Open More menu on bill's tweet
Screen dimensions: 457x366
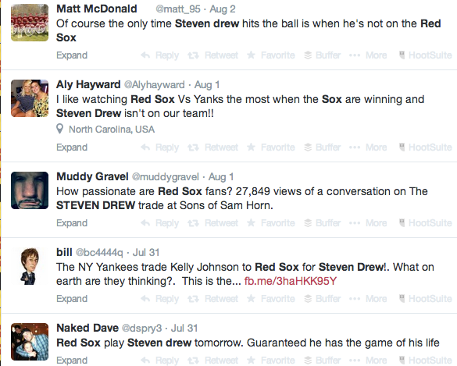(x=368, y=298)
